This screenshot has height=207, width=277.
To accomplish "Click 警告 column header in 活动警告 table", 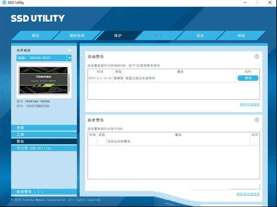I will 180,72.
